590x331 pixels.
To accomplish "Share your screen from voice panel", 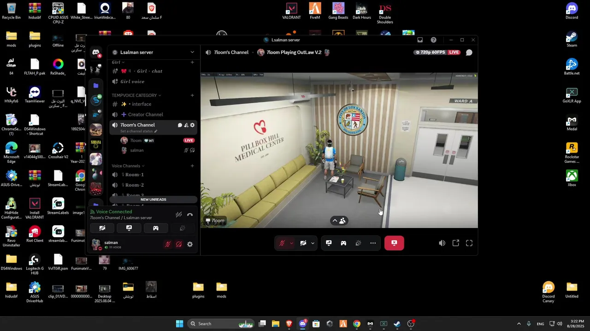I will point(129,228).
